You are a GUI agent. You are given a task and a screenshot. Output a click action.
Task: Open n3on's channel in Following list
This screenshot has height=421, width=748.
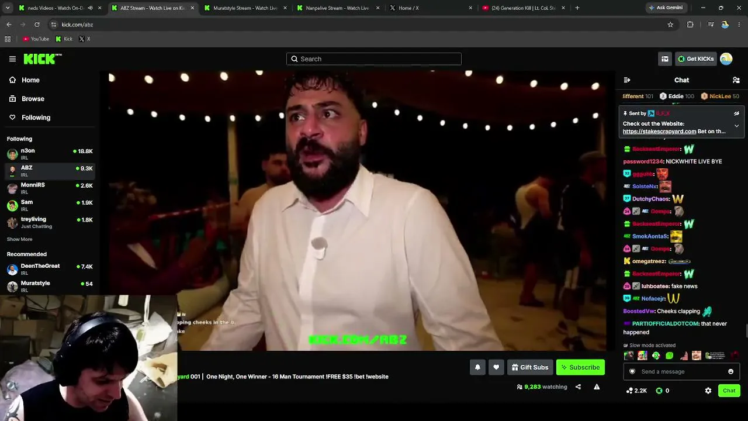(50, 154)
